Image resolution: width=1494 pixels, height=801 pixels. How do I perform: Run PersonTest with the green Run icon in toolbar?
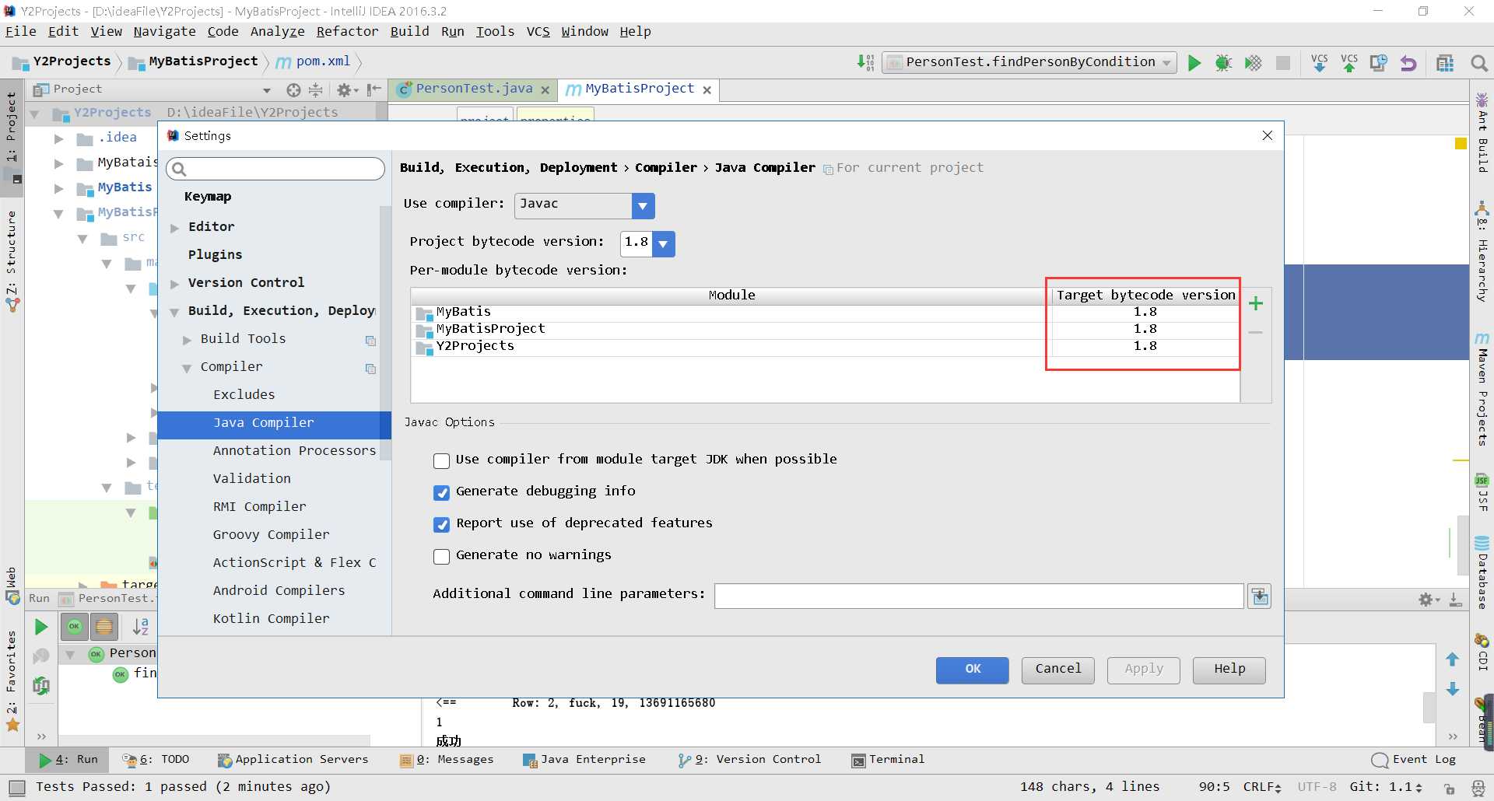point(1194,63)
